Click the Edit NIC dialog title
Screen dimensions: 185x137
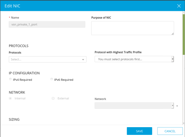tap(12, 6)
